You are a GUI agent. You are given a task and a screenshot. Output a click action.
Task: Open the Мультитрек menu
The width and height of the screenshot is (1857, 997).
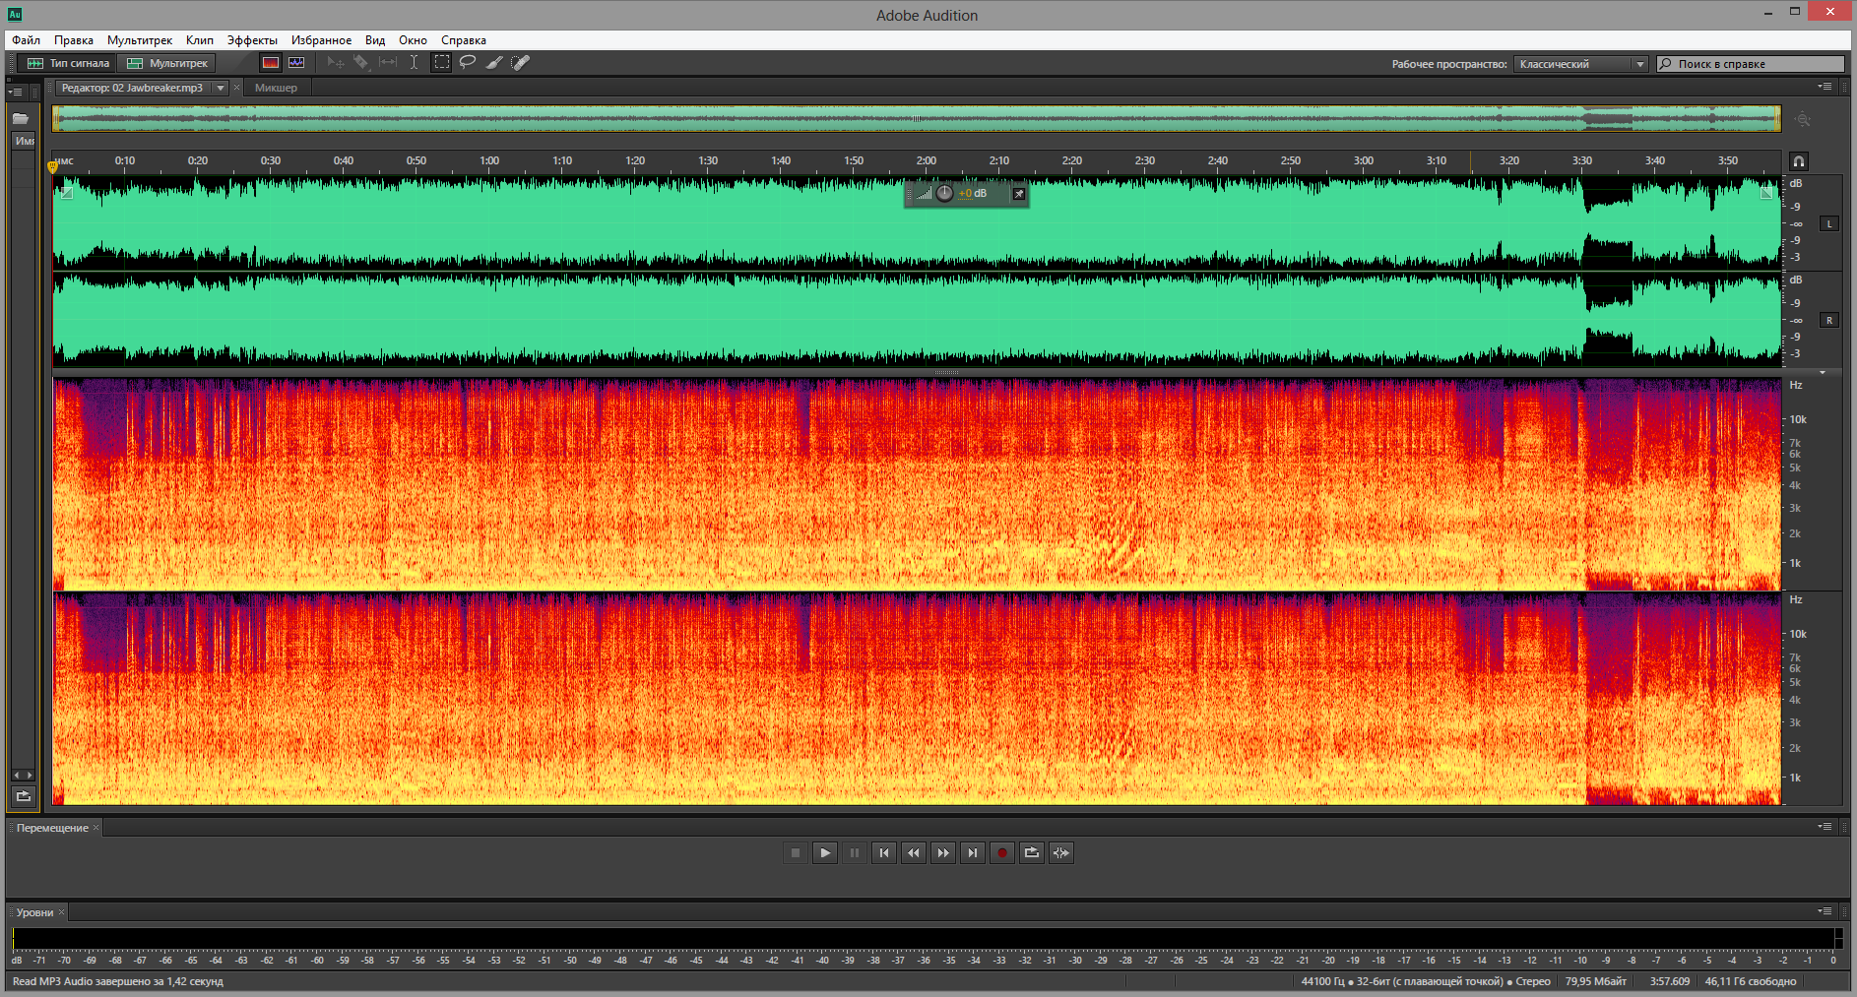(x=140, y=40)
